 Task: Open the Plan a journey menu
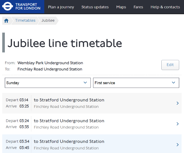click(61, 7)
